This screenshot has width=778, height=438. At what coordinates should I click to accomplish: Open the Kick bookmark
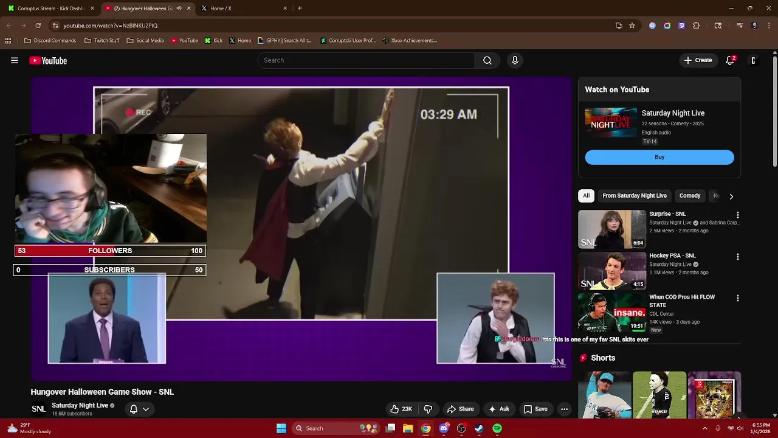tap(214, 41)
